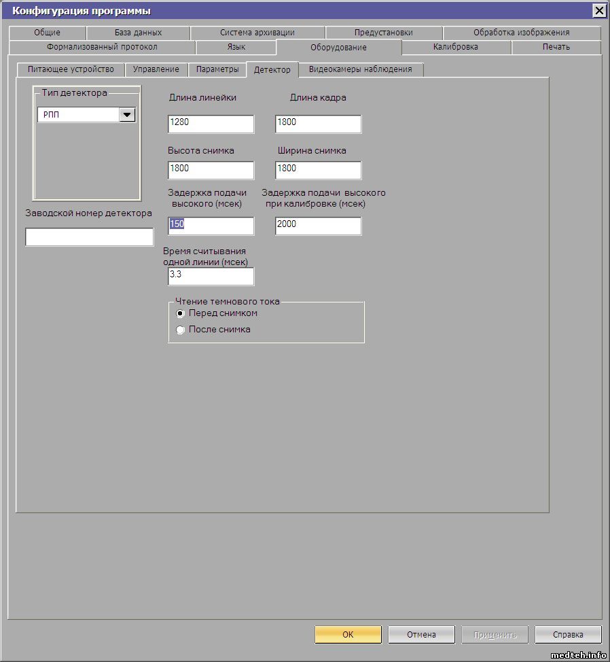
Task: Select 'Перед снимком' radio button
Action: (180, 313)
